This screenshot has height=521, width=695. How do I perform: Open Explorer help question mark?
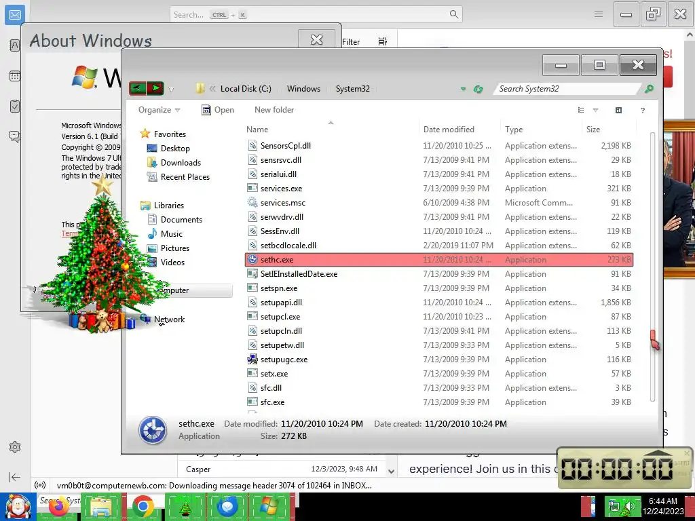click(x=642, y=111)
